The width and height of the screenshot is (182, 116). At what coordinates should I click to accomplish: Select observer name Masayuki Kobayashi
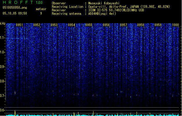coord(104,3)
